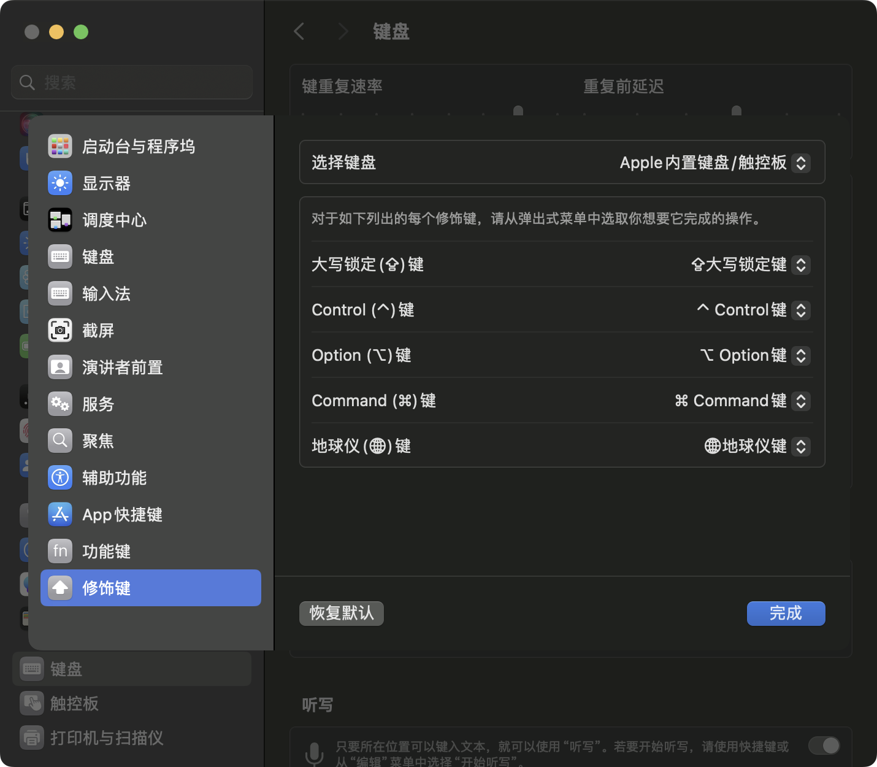Open Option 键 action dropdown
The width and height of the screenshot is (877, 767).
(755, 355)
